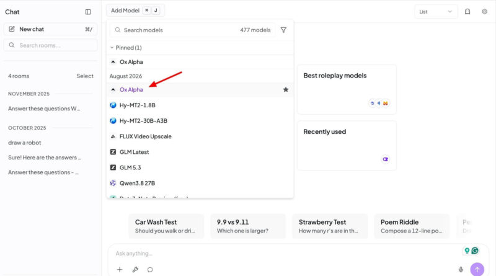Select the GLM Latest model

pyautogui.click(x=200, y=152)
